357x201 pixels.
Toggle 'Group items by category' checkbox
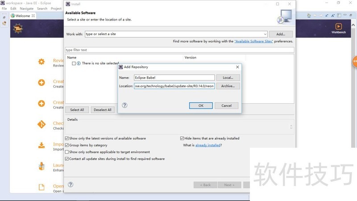coord(67,145)
